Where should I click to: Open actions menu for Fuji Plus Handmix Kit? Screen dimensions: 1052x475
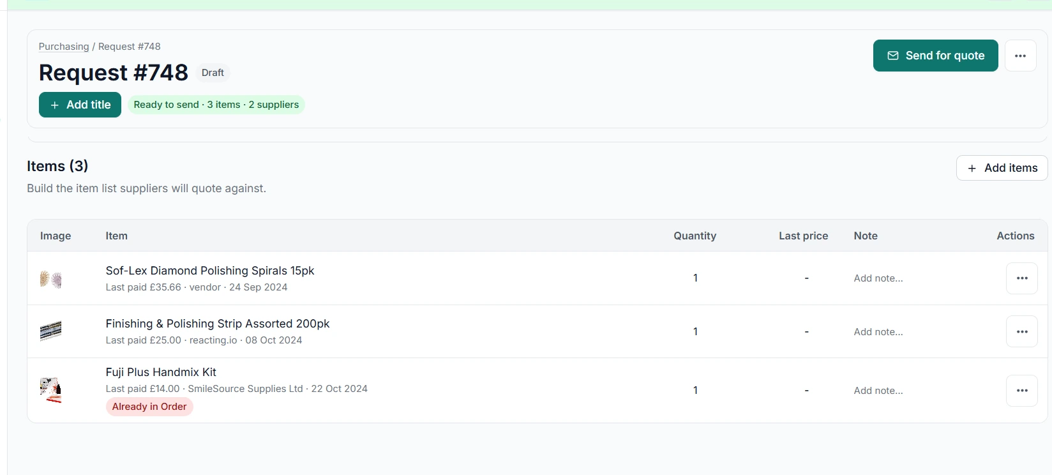tap(1022, 391)
